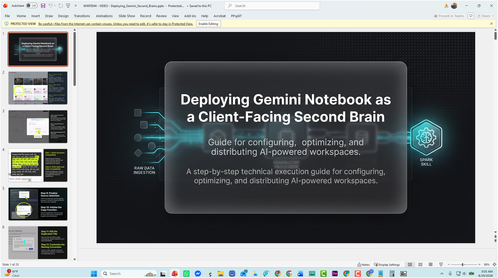Select slide 4 thumbnail

(38, 165)
